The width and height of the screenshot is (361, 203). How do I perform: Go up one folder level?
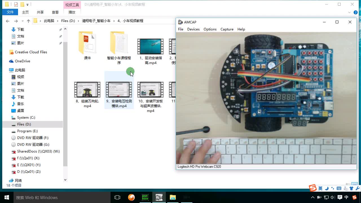coord(28,21)
